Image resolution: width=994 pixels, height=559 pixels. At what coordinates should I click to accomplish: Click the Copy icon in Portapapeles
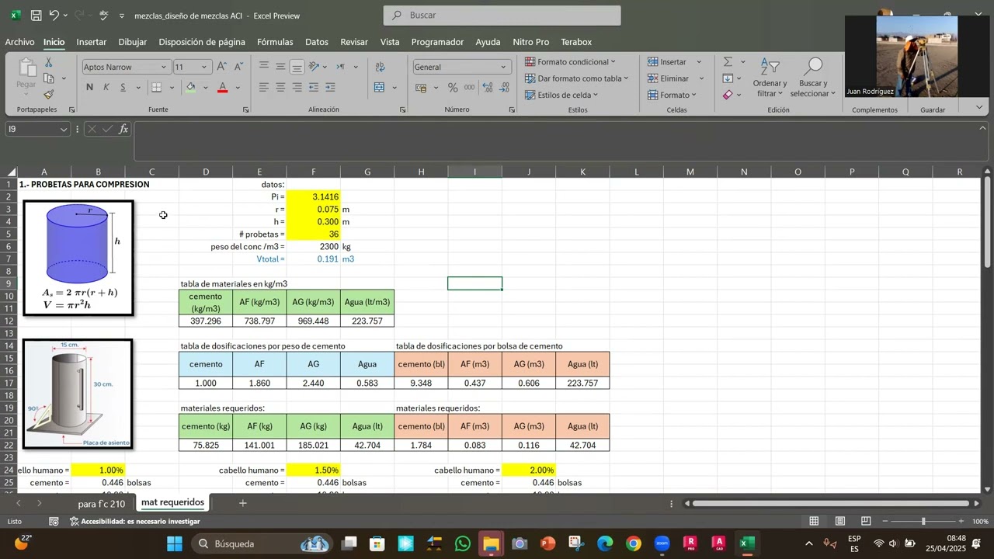[48, 78]
